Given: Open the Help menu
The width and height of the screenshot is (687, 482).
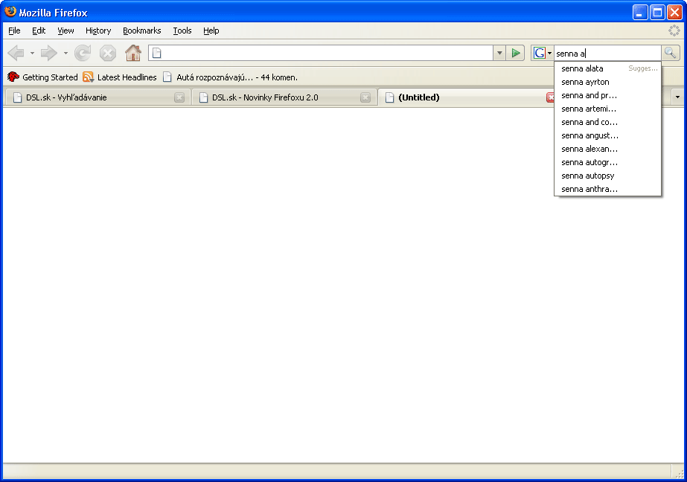Looking at the screenshot, I should coord(211,30).
